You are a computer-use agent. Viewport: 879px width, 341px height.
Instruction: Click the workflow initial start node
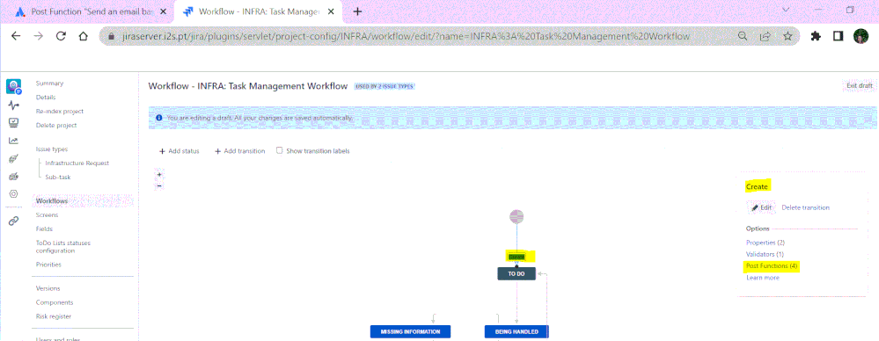pos(516,216)
